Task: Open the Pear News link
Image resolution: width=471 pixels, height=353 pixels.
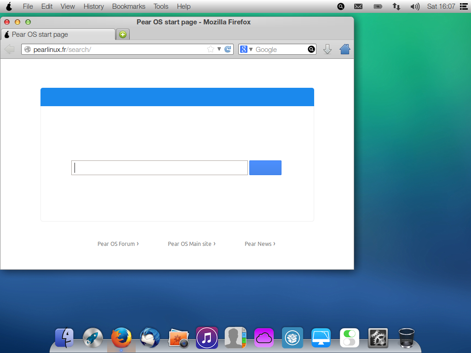Action: coord(260,244)
